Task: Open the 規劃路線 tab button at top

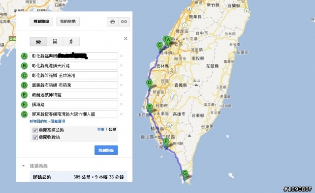Action: [x=41, y=22]
